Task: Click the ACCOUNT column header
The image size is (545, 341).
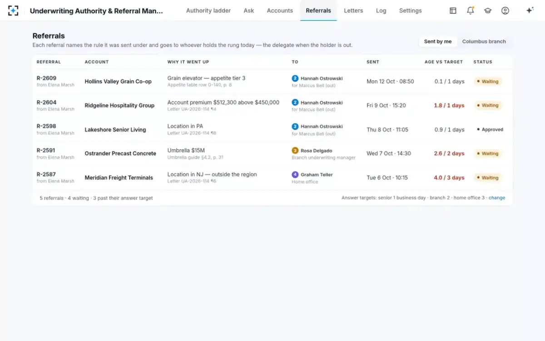Action: coord(97,62)
